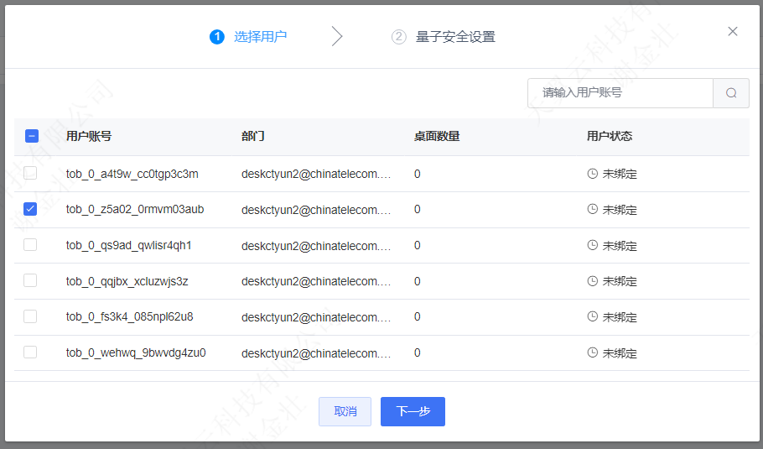Open the 选择用户 step tab

[x=260, y=37]
